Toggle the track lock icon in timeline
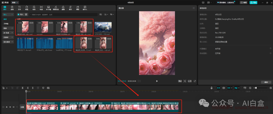Image resolution: width=273 pixels, height=114 pixels. [x=7, y=107]
